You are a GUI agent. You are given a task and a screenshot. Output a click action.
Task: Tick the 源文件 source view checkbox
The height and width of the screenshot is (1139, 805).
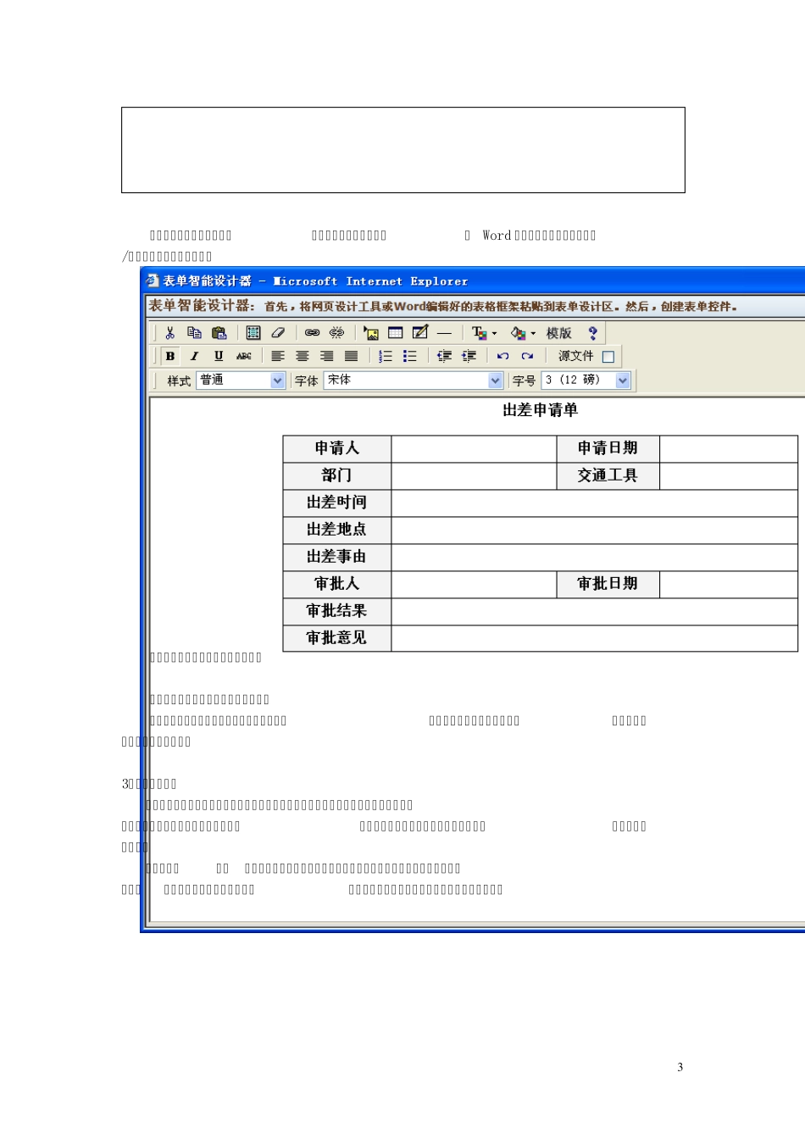tap(608, 357)
